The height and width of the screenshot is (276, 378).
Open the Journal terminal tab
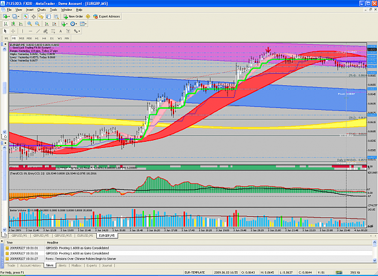tap(107, 265)
